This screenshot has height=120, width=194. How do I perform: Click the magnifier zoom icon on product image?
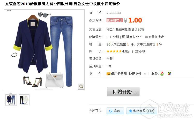81,86
